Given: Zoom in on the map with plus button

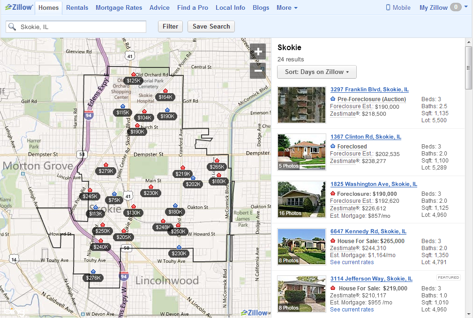Looking at the screenshot, I should (x=257, y=52).
